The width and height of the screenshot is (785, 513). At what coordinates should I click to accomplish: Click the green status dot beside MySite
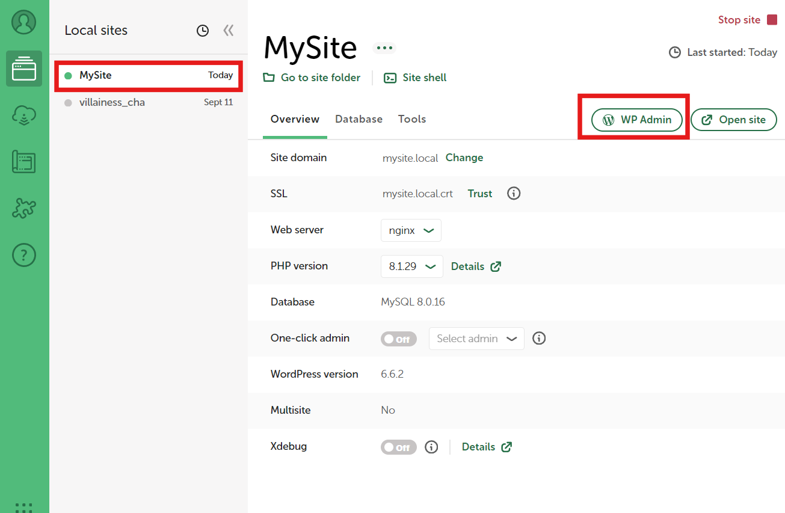coord(68,76)
